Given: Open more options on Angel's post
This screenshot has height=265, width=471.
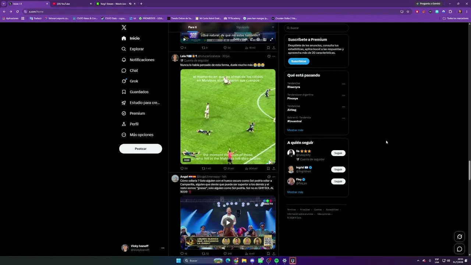Looking at the screenshot, I should point(273,177).
